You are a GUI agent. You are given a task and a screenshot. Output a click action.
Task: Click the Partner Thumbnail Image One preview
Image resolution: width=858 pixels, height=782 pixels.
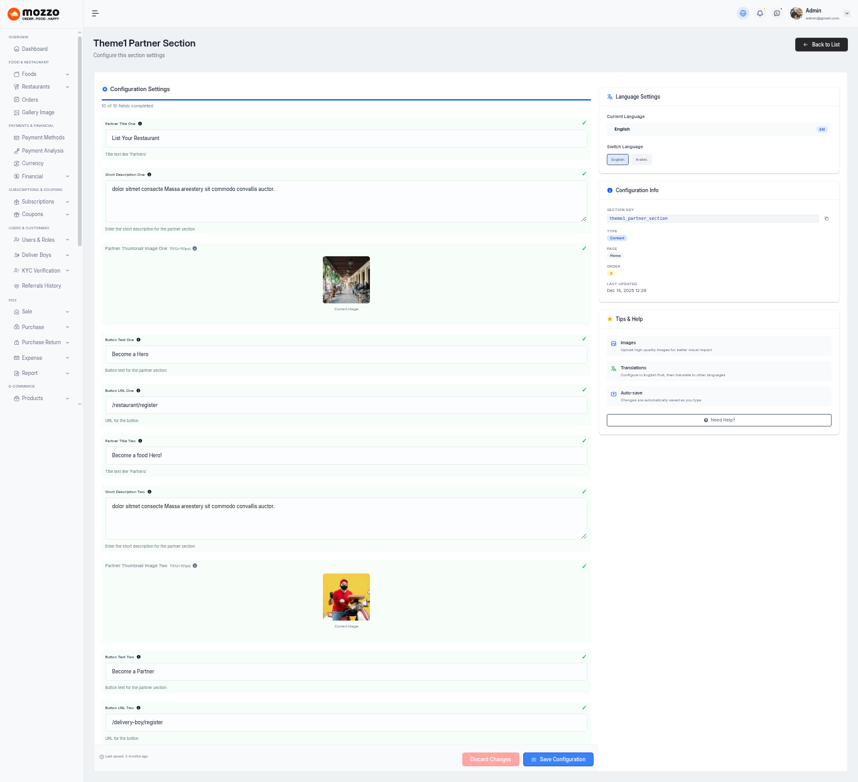click(x=346, y=280)
